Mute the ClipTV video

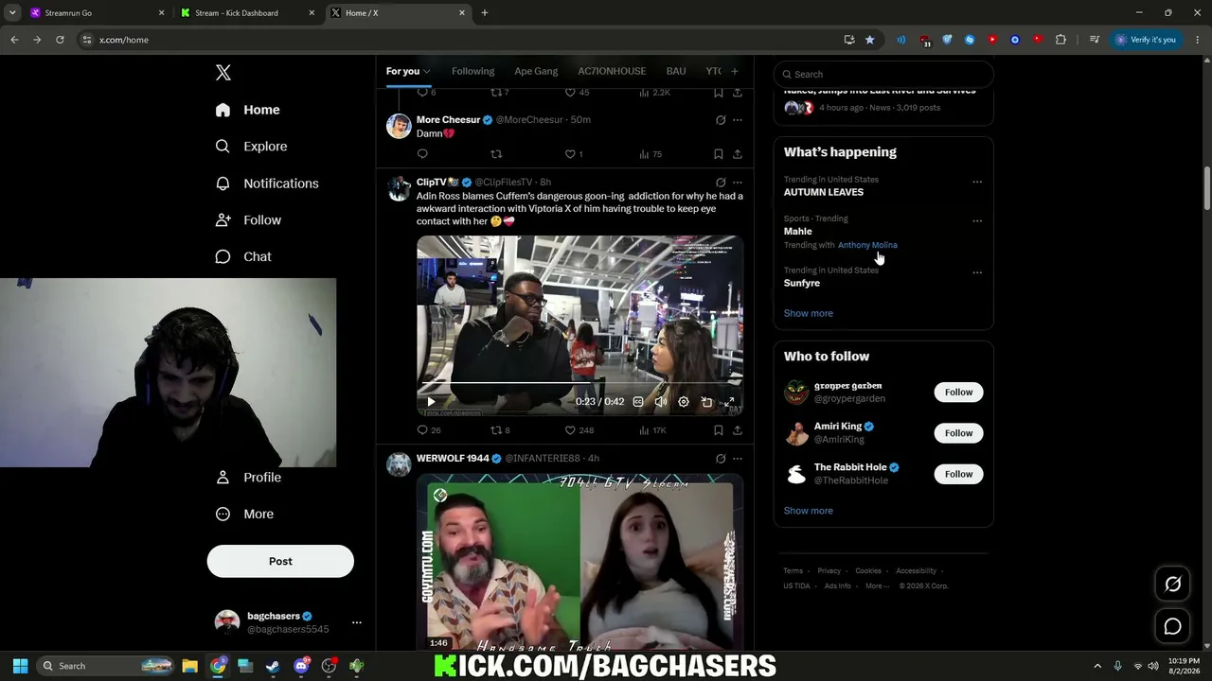tap(661, 402)
